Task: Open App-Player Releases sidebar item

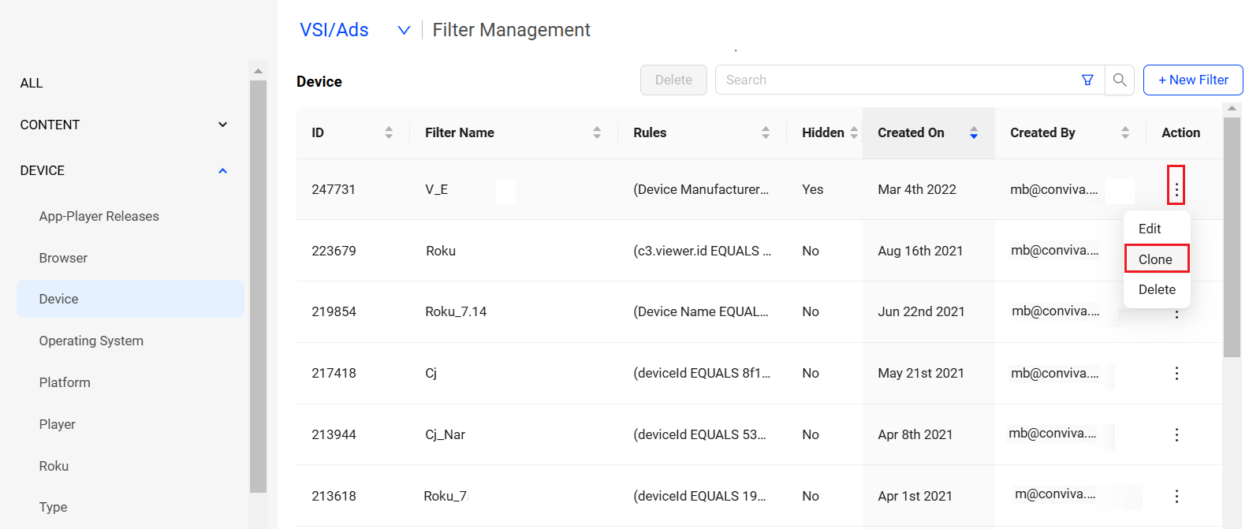Action: pyautogui.click(x=99, y=216)
